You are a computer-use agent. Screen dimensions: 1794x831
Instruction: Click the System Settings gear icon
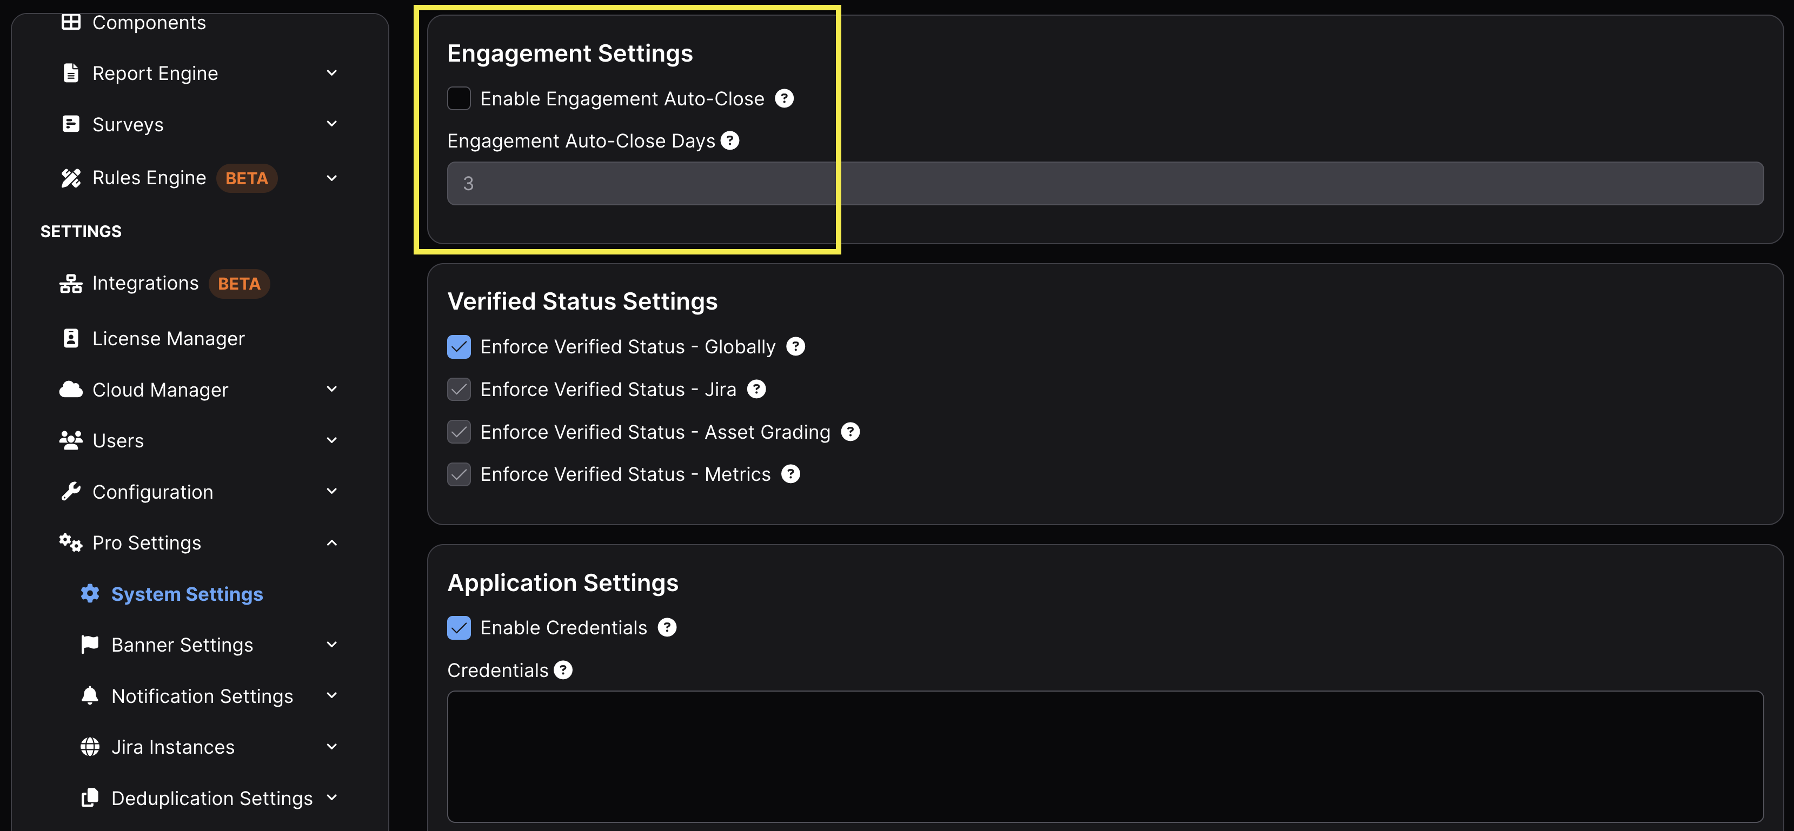(x=90, y=594)
